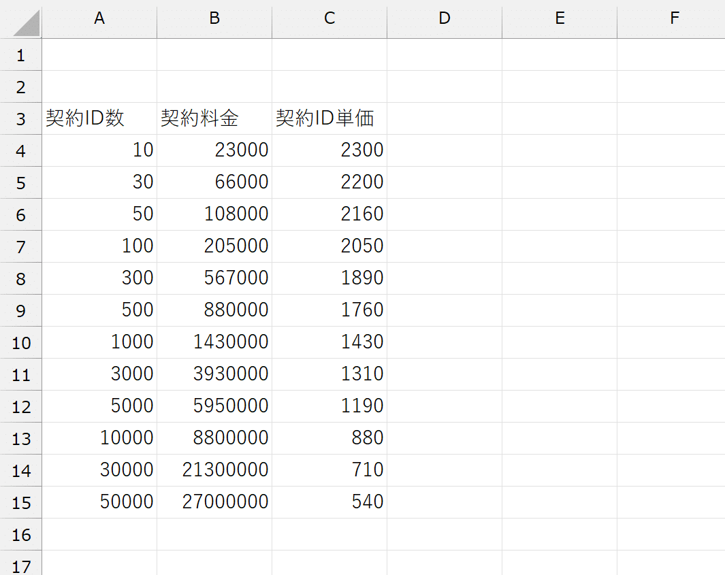Select cell A12 containing 5000

(x=99, y=406)
